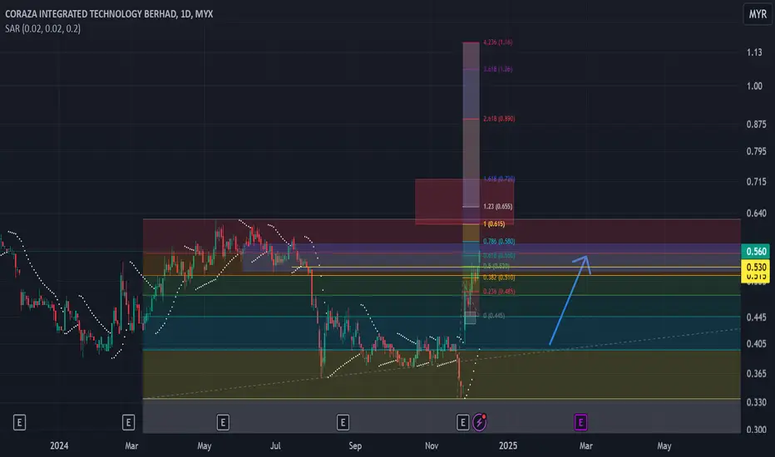Click the 1.13 price scale value
The image size is (775, 457).
pos(753,52)
